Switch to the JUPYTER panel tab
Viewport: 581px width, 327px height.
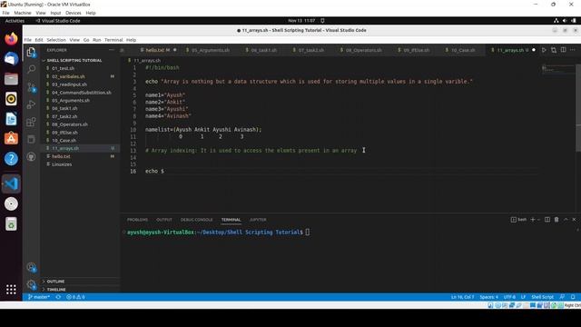[258, 220]
